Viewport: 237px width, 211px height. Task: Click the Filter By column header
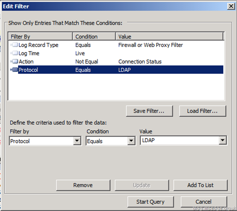(40, 36)
